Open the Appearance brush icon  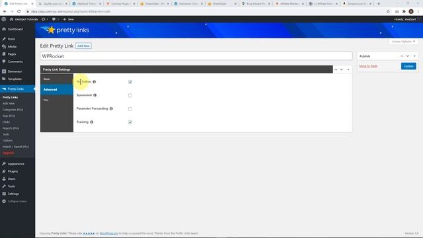tap(4, 164)
